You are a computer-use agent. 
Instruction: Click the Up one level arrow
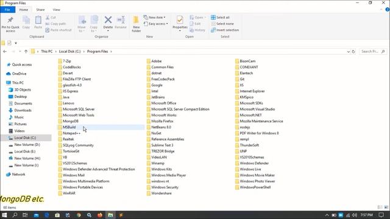(x=26, y=51)
